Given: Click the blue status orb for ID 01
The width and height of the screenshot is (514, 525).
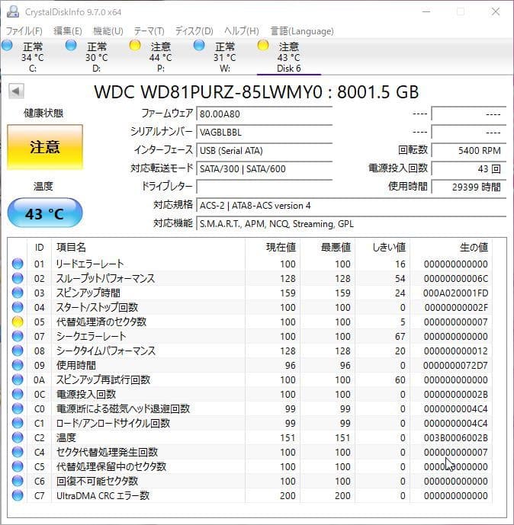Looking at the screenshot, I should [x=18, y=264].
